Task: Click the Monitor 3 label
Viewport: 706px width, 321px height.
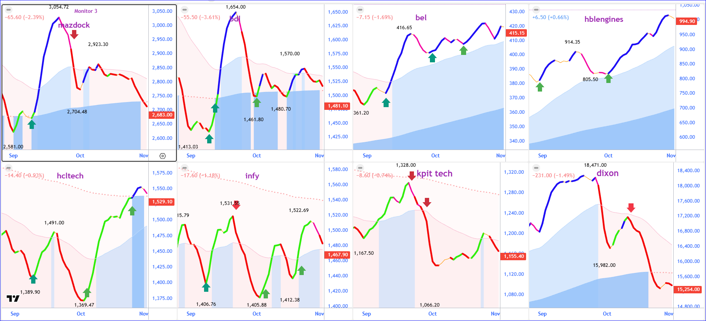Action: [86, 11]
